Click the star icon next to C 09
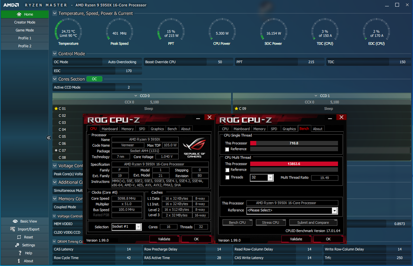 236,109
